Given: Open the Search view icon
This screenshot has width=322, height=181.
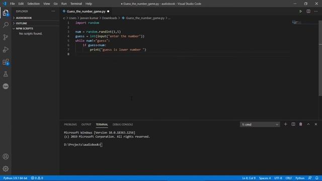Looking at the screenshot, I should (x=6, y=25).
